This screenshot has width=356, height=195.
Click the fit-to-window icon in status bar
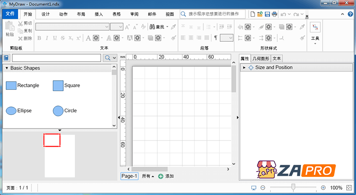pos(349,188)
